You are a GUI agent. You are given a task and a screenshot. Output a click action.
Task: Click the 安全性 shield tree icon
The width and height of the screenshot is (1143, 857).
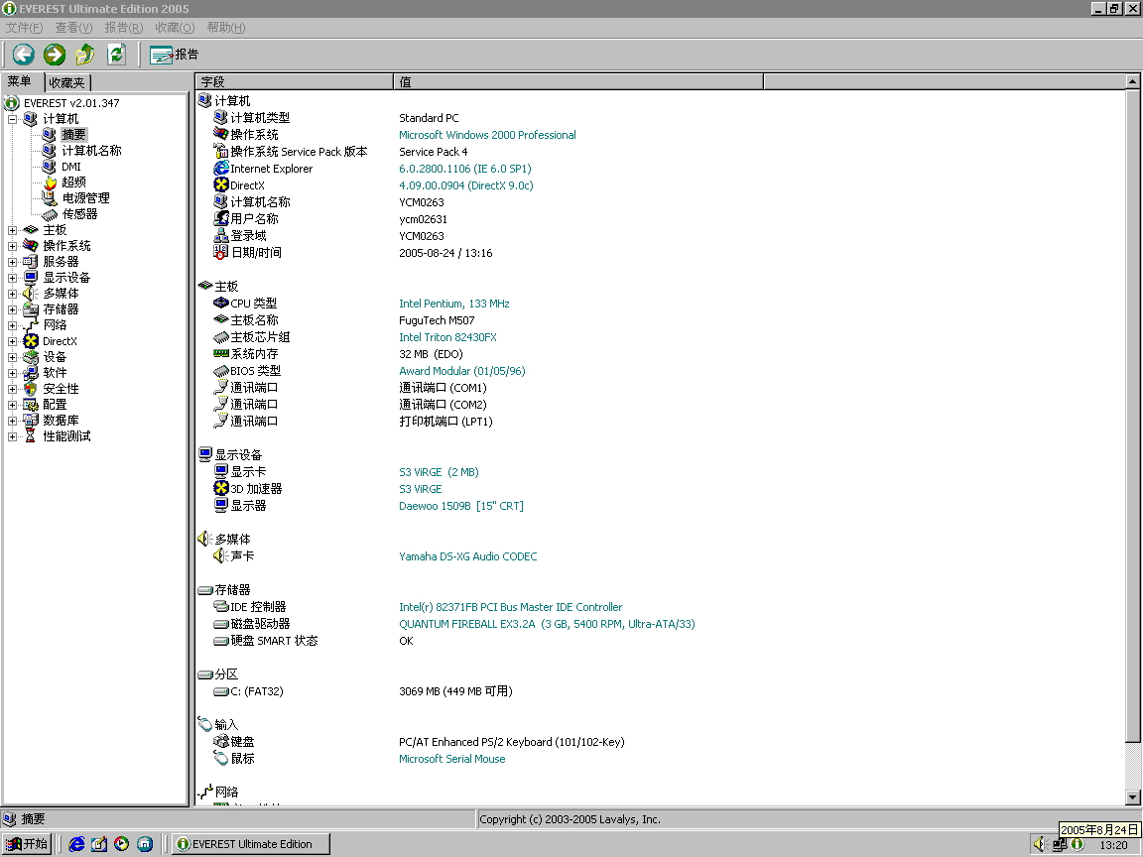point(31,389)
